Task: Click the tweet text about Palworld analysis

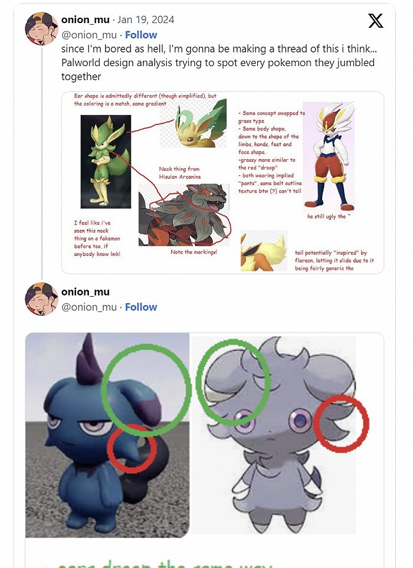Action: pyautogui.click(x=219, y=63)
